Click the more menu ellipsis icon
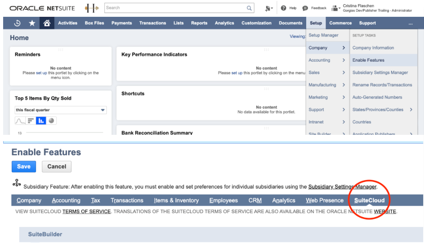The image size is (424, 243). (x=411, y=24)
